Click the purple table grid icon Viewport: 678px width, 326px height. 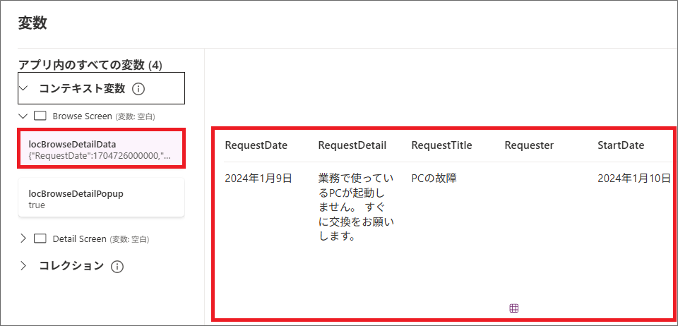513,308
